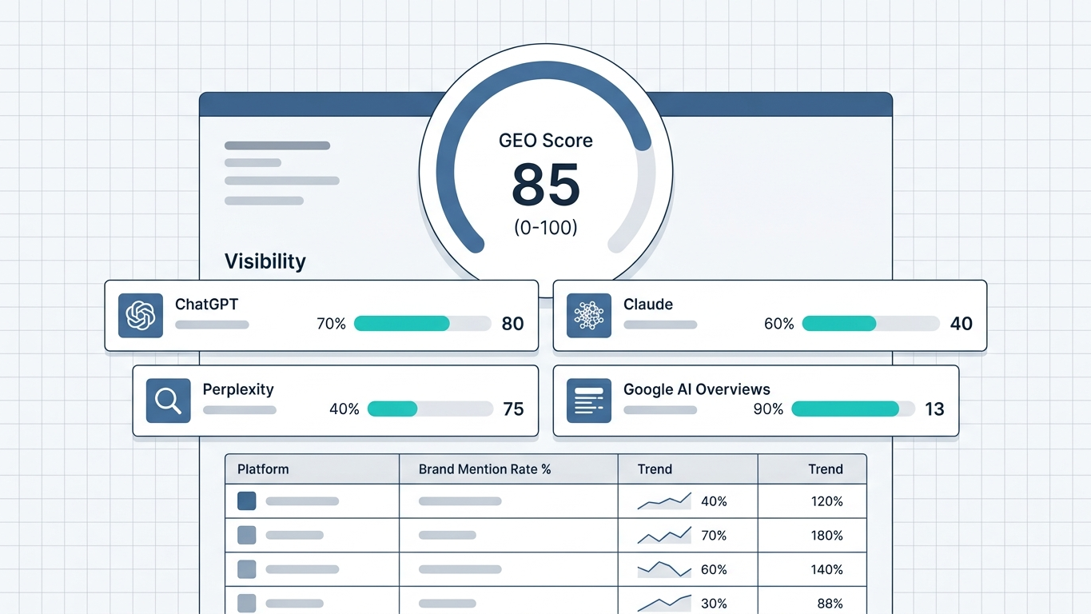Click the Google AI Overviews score 13
Screen dimensions: 1091x614
click(x=934, y=409)
